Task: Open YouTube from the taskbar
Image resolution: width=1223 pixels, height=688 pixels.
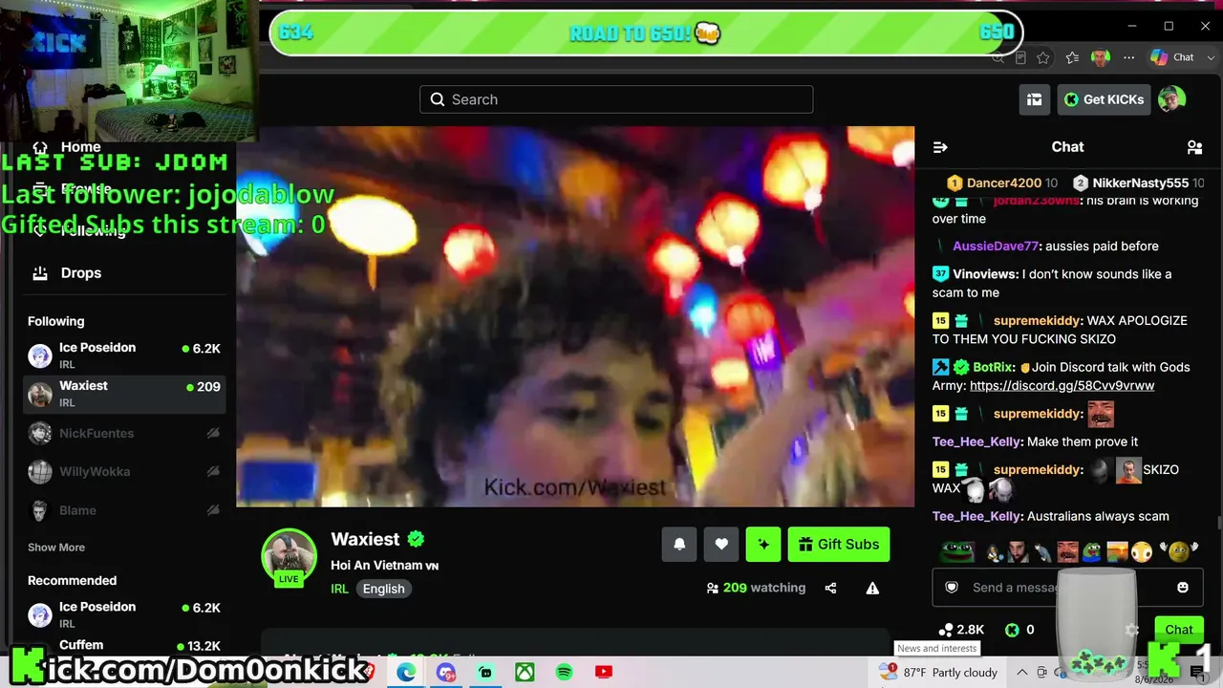Action: [x=603, y=673]
